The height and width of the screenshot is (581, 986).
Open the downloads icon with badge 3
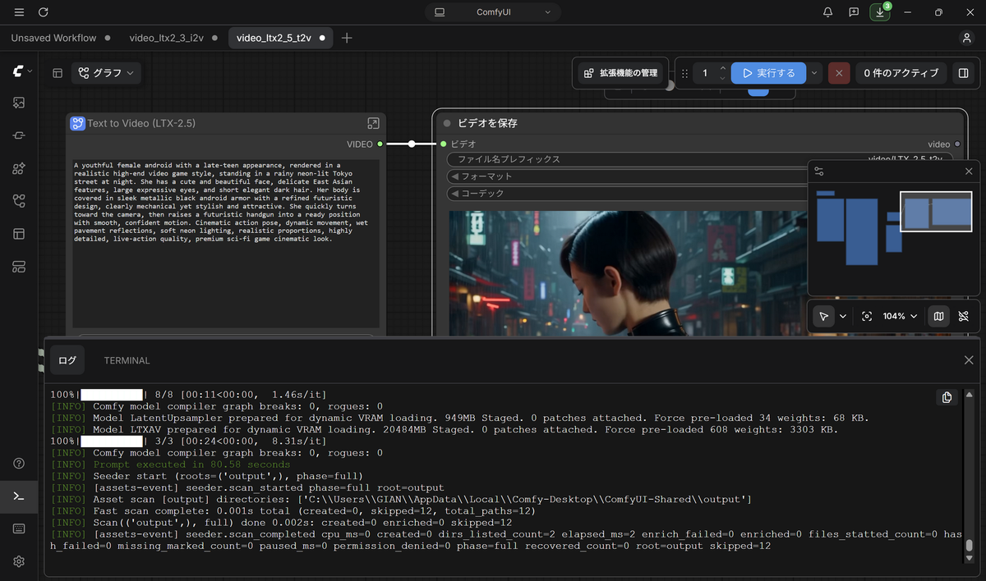[880, 12]
